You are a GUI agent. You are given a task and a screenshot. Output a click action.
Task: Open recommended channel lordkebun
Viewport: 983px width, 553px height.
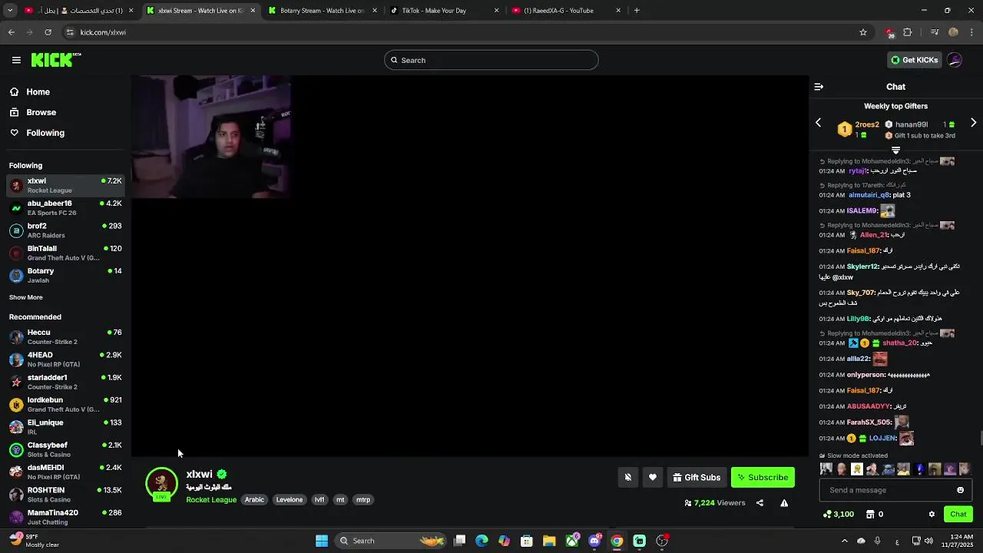(x=65, y=404)
